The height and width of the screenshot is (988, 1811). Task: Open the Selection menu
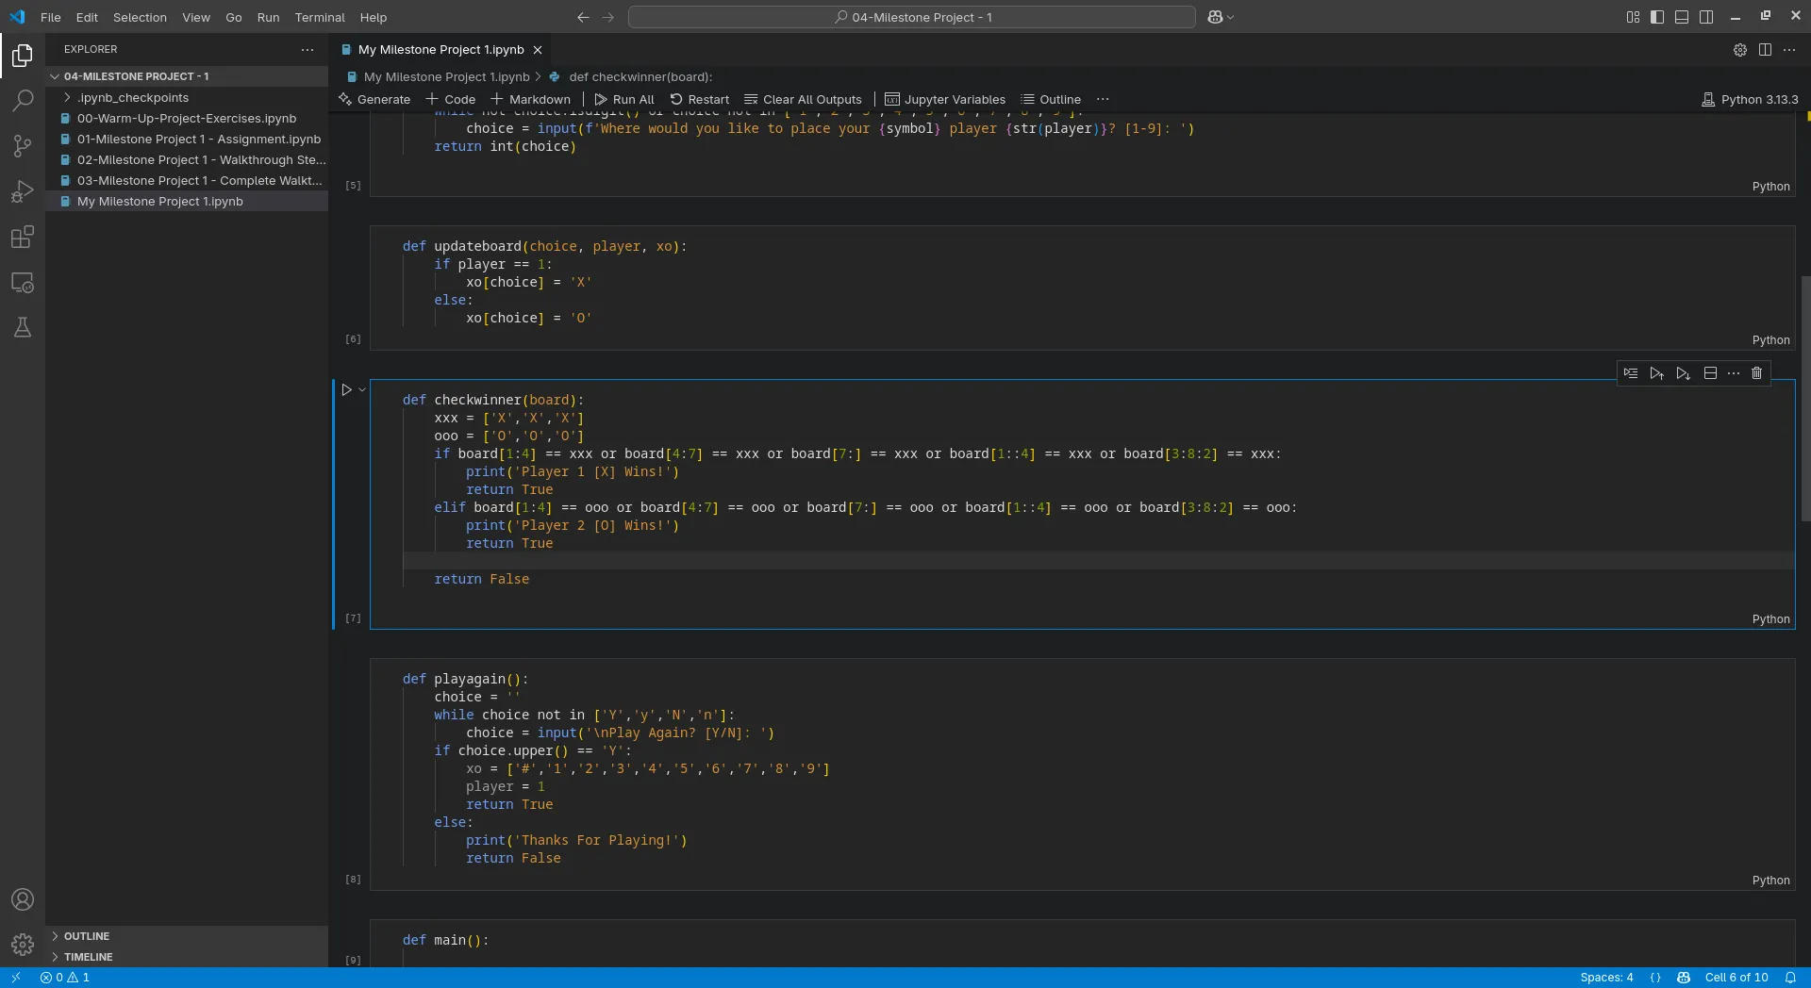click(x=140, y=17)
